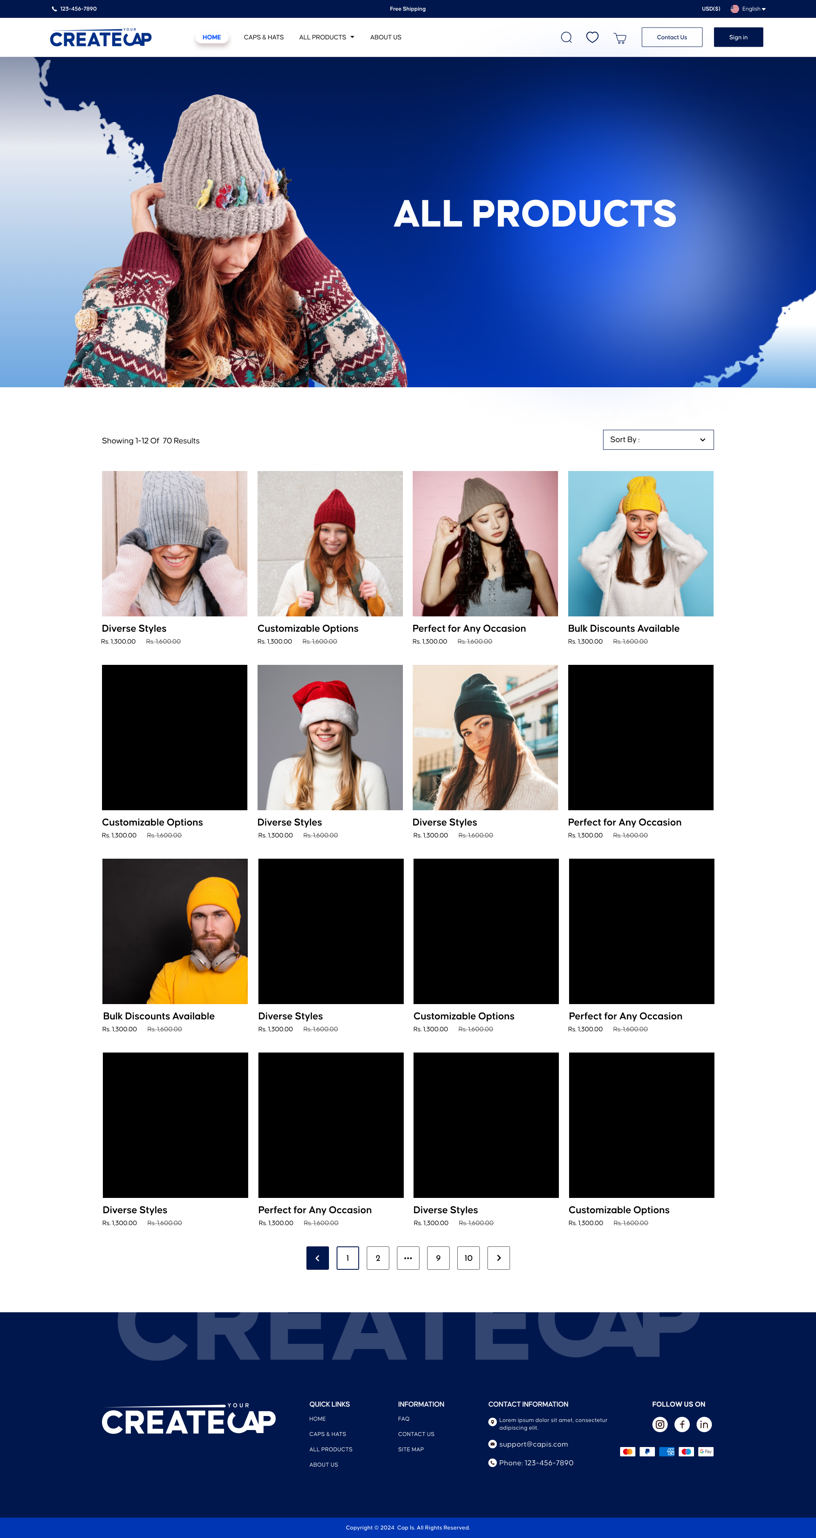Click the previous page arrow button
The width and height of the screenshot is (816, 1538).
tap(317, 1257)
